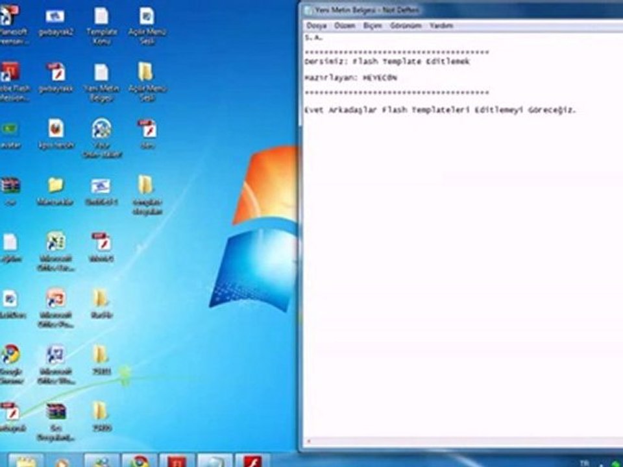The height and width of the screenshot is (467, 623).
Task: Select the Flash file beside the Excel shortcut
Action: tap(101, 247)
